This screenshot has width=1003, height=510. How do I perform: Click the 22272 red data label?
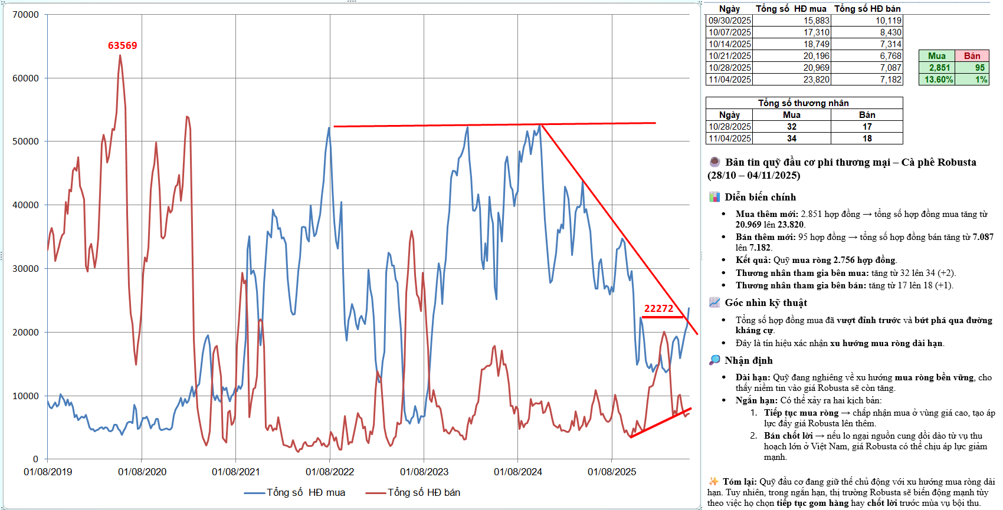[658, 308]
